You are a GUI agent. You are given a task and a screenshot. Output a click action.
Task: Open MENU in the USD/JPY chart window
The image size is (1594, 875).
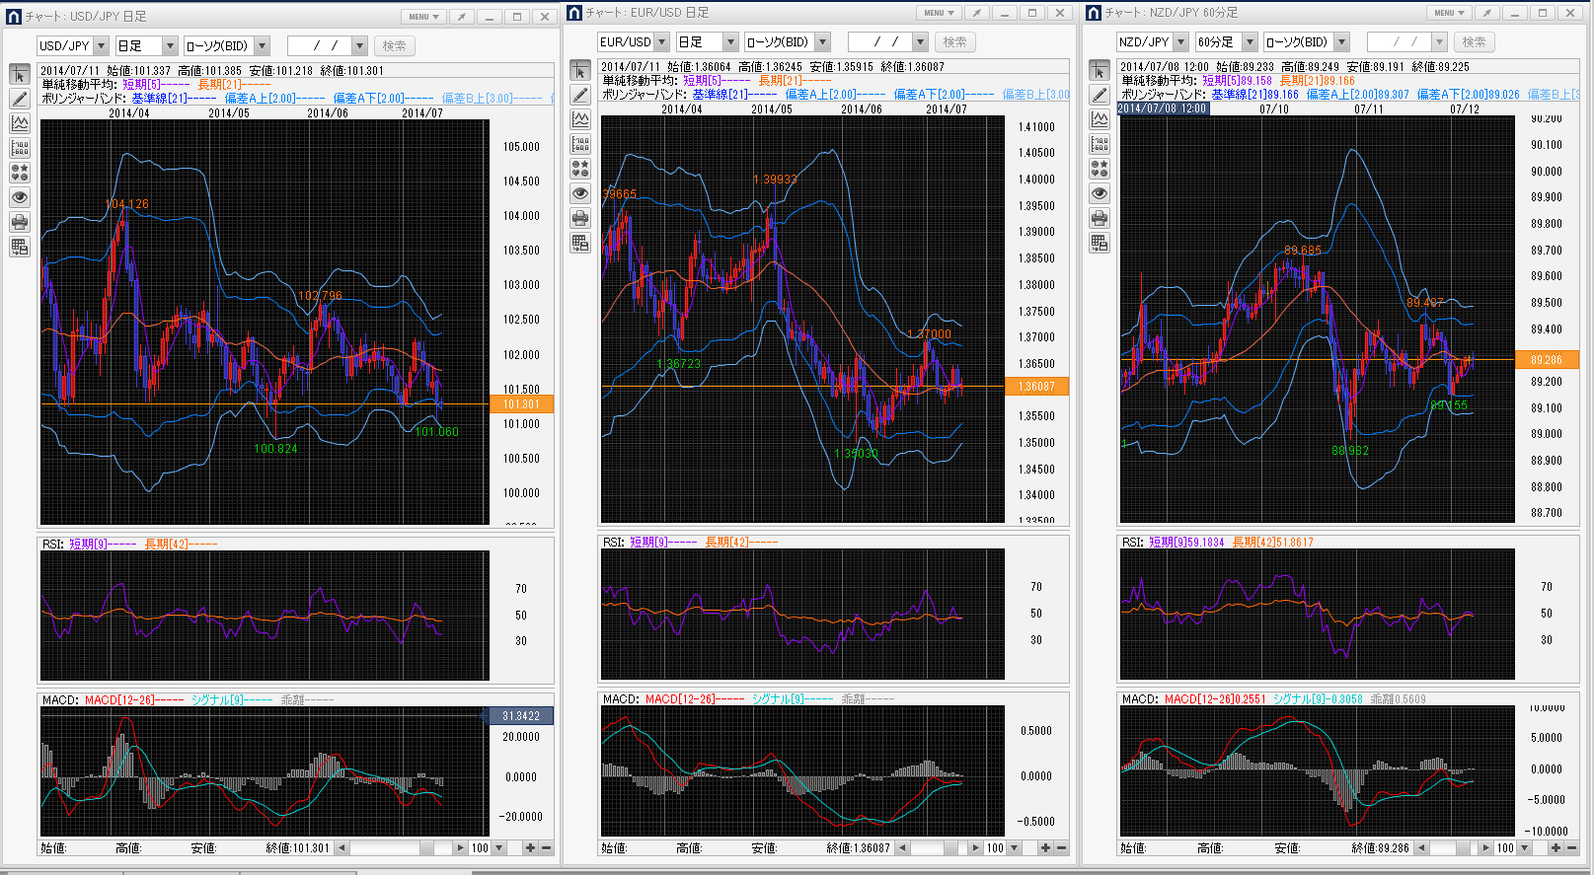coord(422,17)
